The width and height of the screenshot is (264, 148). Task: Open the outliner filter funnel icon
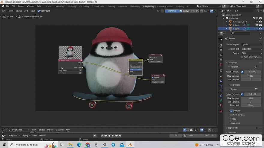point(258,11)
